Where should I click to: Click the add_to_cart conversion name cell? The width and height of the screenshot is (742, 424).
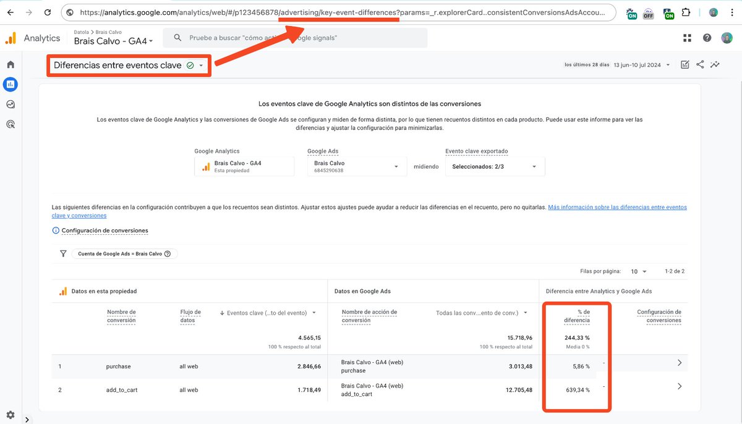point(121,390)
